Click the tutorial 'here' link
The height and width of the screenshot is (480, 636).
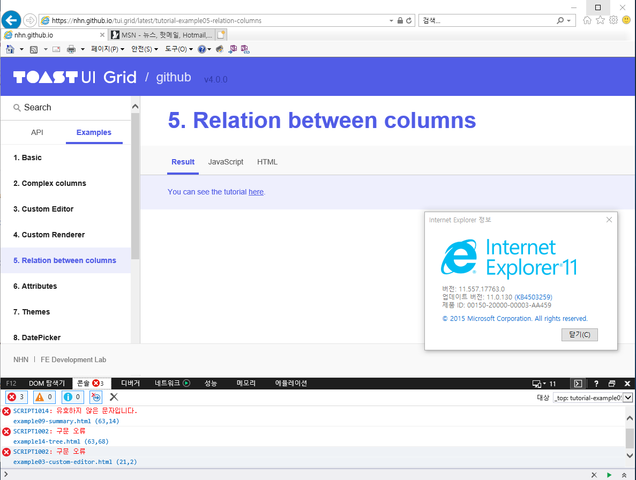coord(256,192)
